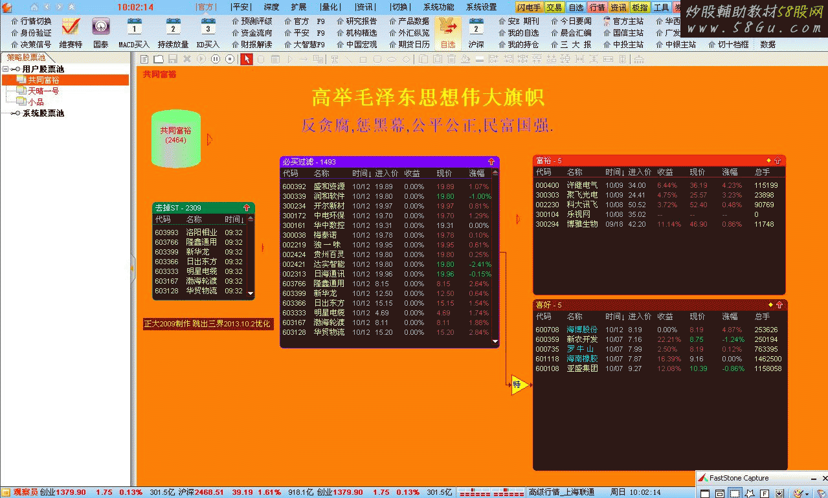Click the double up-arrow navigation icon

tap(71, 6)
